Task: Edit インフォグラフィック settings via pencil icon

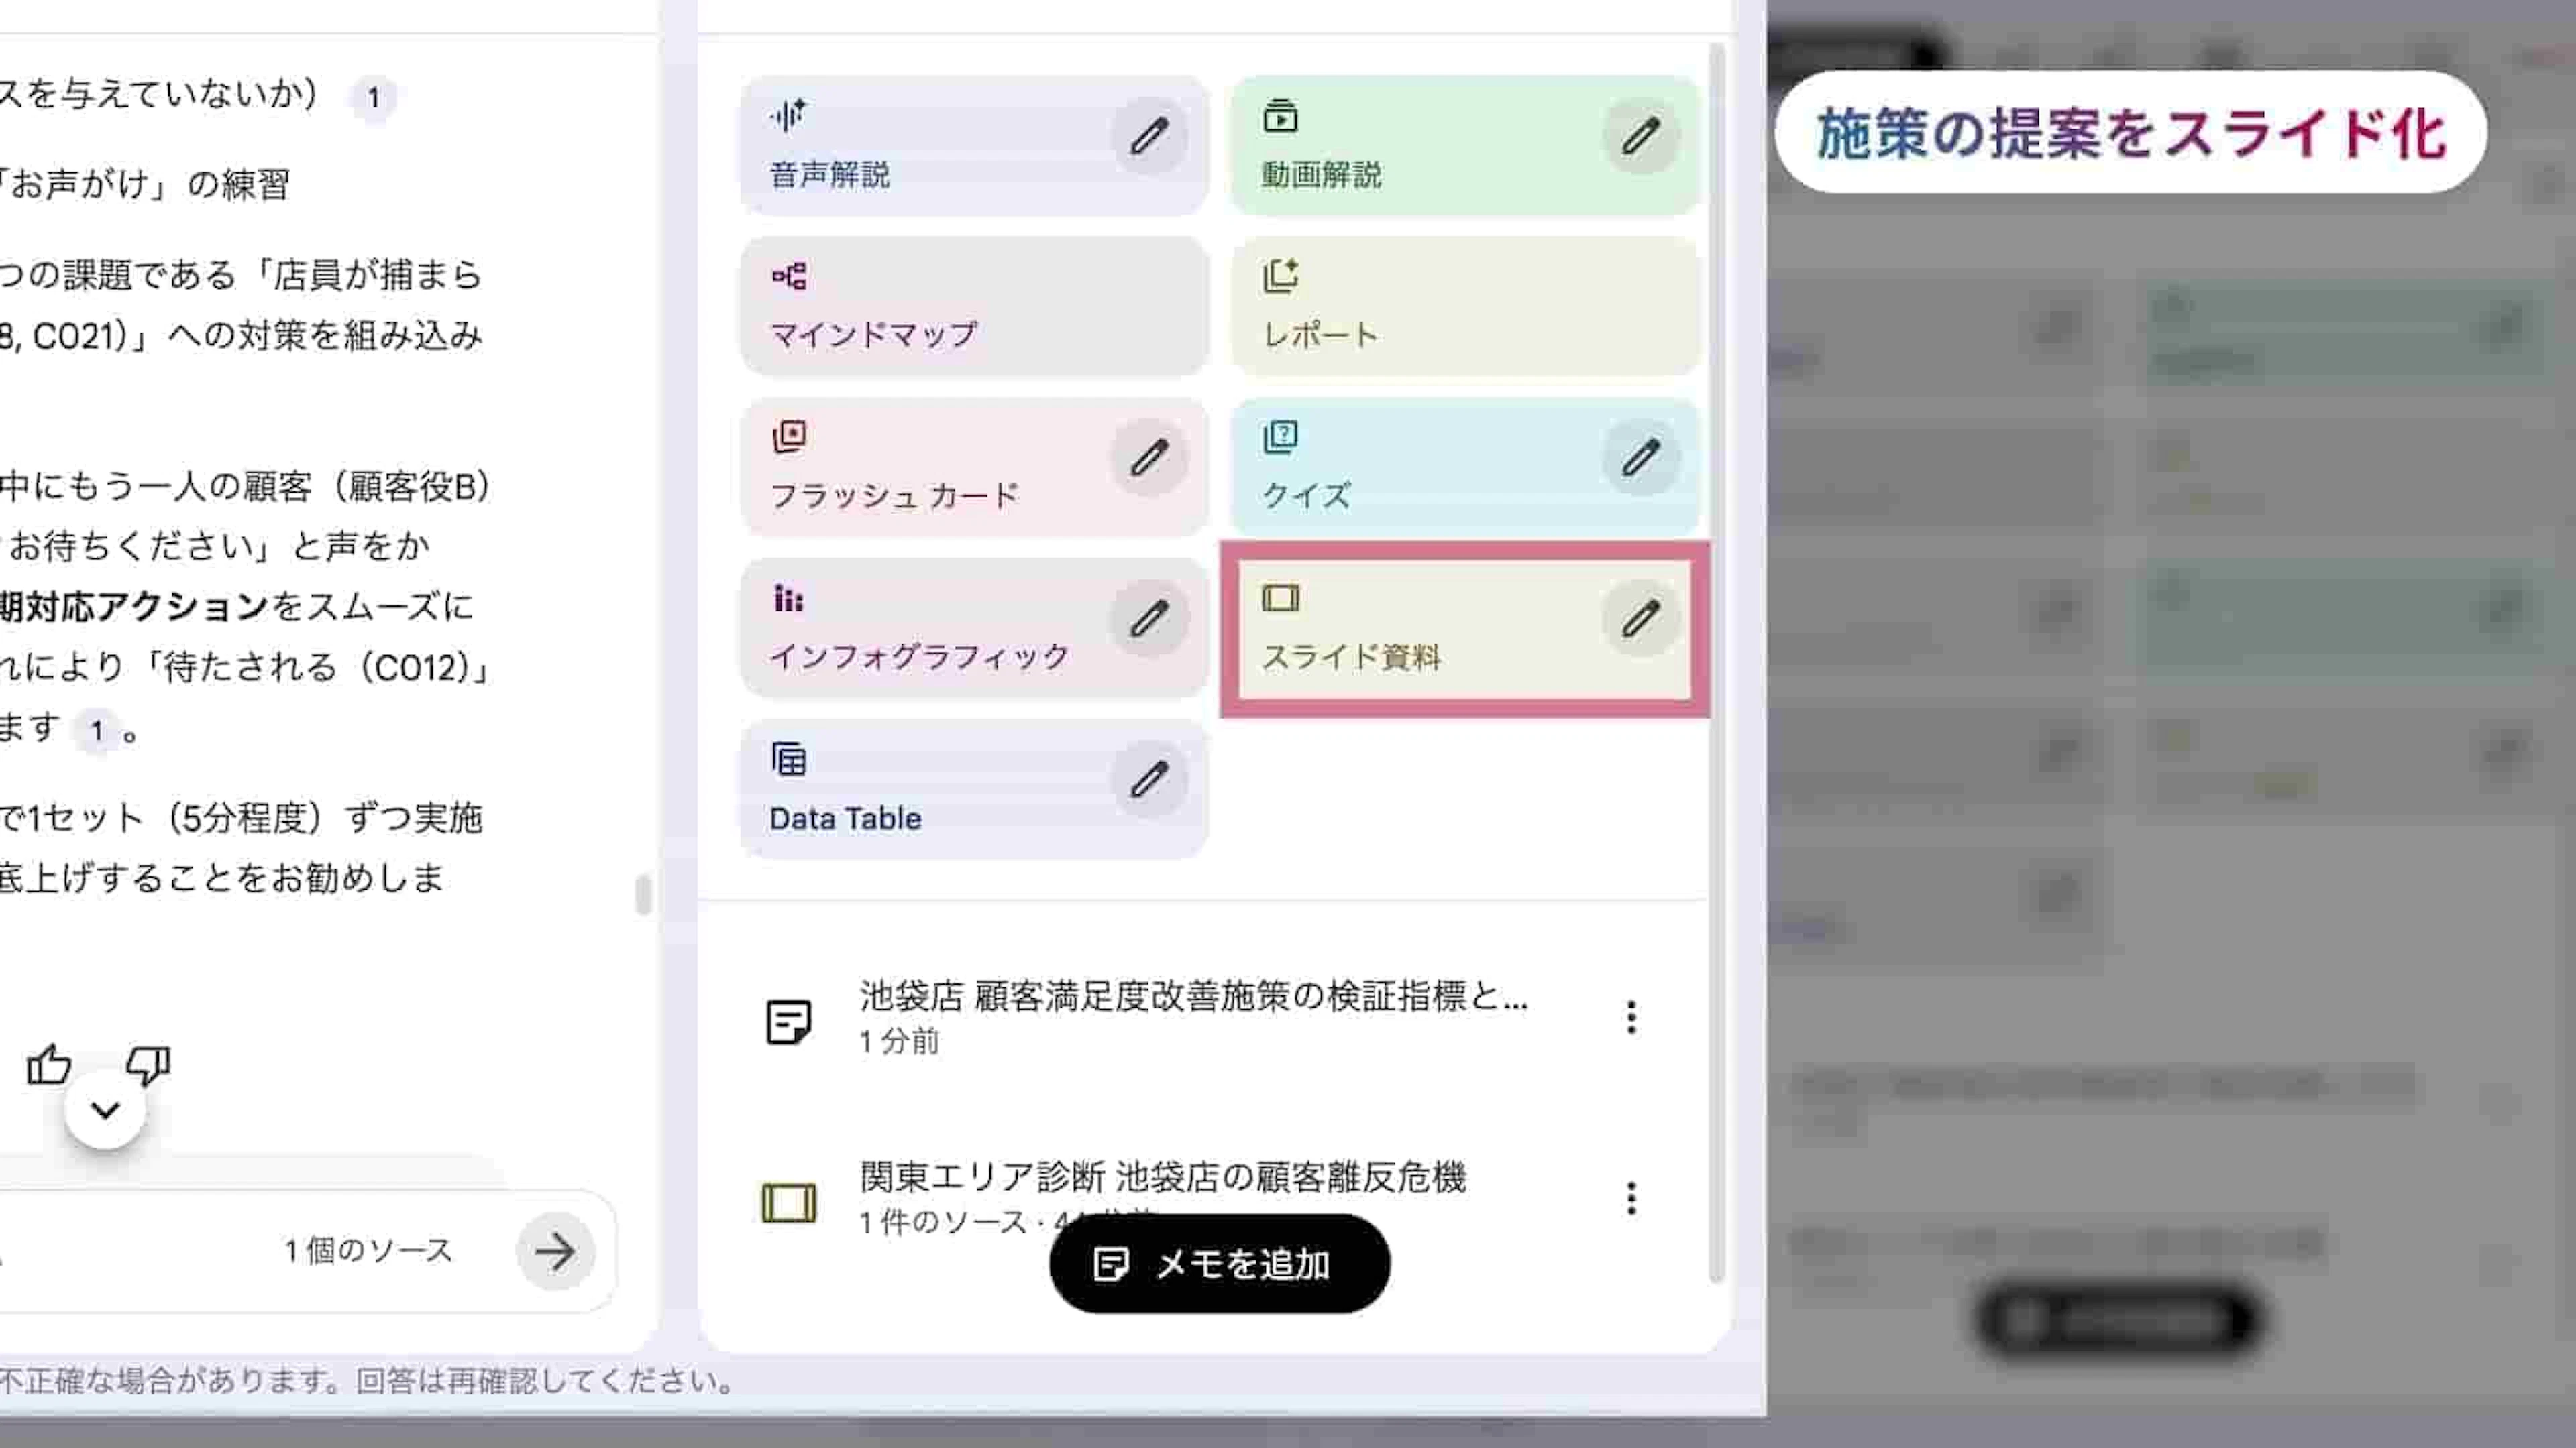Action: point(1150,619)
